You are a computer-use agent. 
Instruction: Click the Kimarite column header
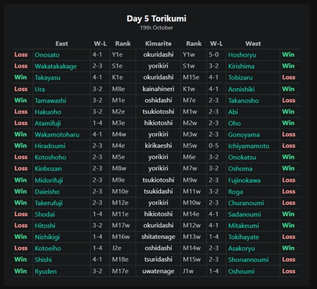point(158,44)
